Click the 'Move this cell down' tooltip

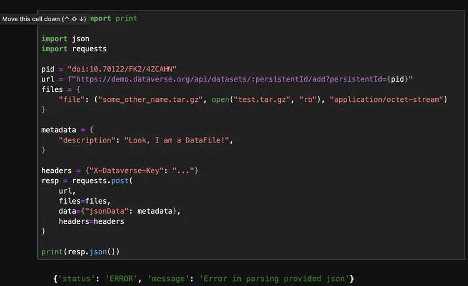(x=45, y=19)
